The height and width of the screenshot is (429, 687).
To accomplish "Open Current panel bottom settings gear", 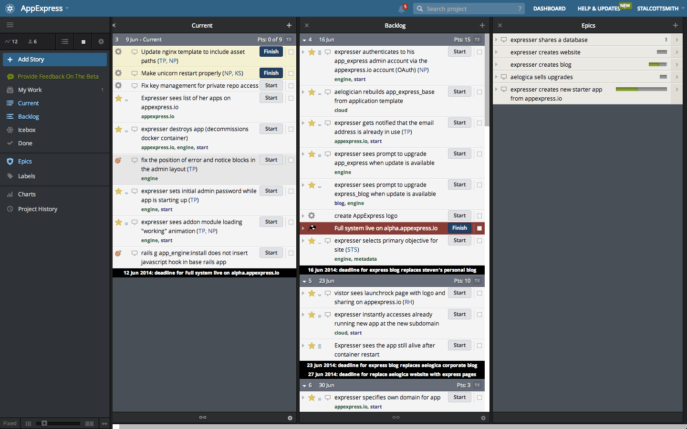I will coord(290,418).
